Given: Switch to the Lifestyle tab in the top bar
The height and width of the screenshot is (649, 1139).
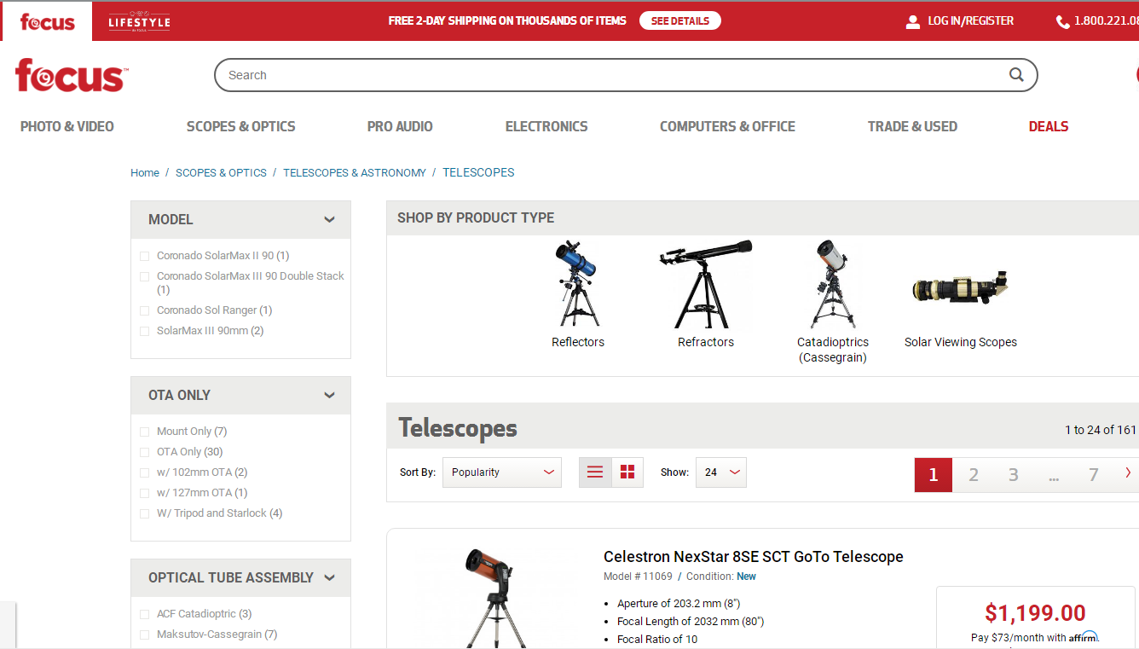Looking at the screenshot, I should [x=140, y=21].
